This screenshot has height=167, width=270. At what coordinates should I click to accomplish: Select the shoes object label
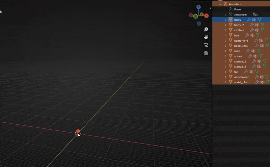click(x=238, y=56)
